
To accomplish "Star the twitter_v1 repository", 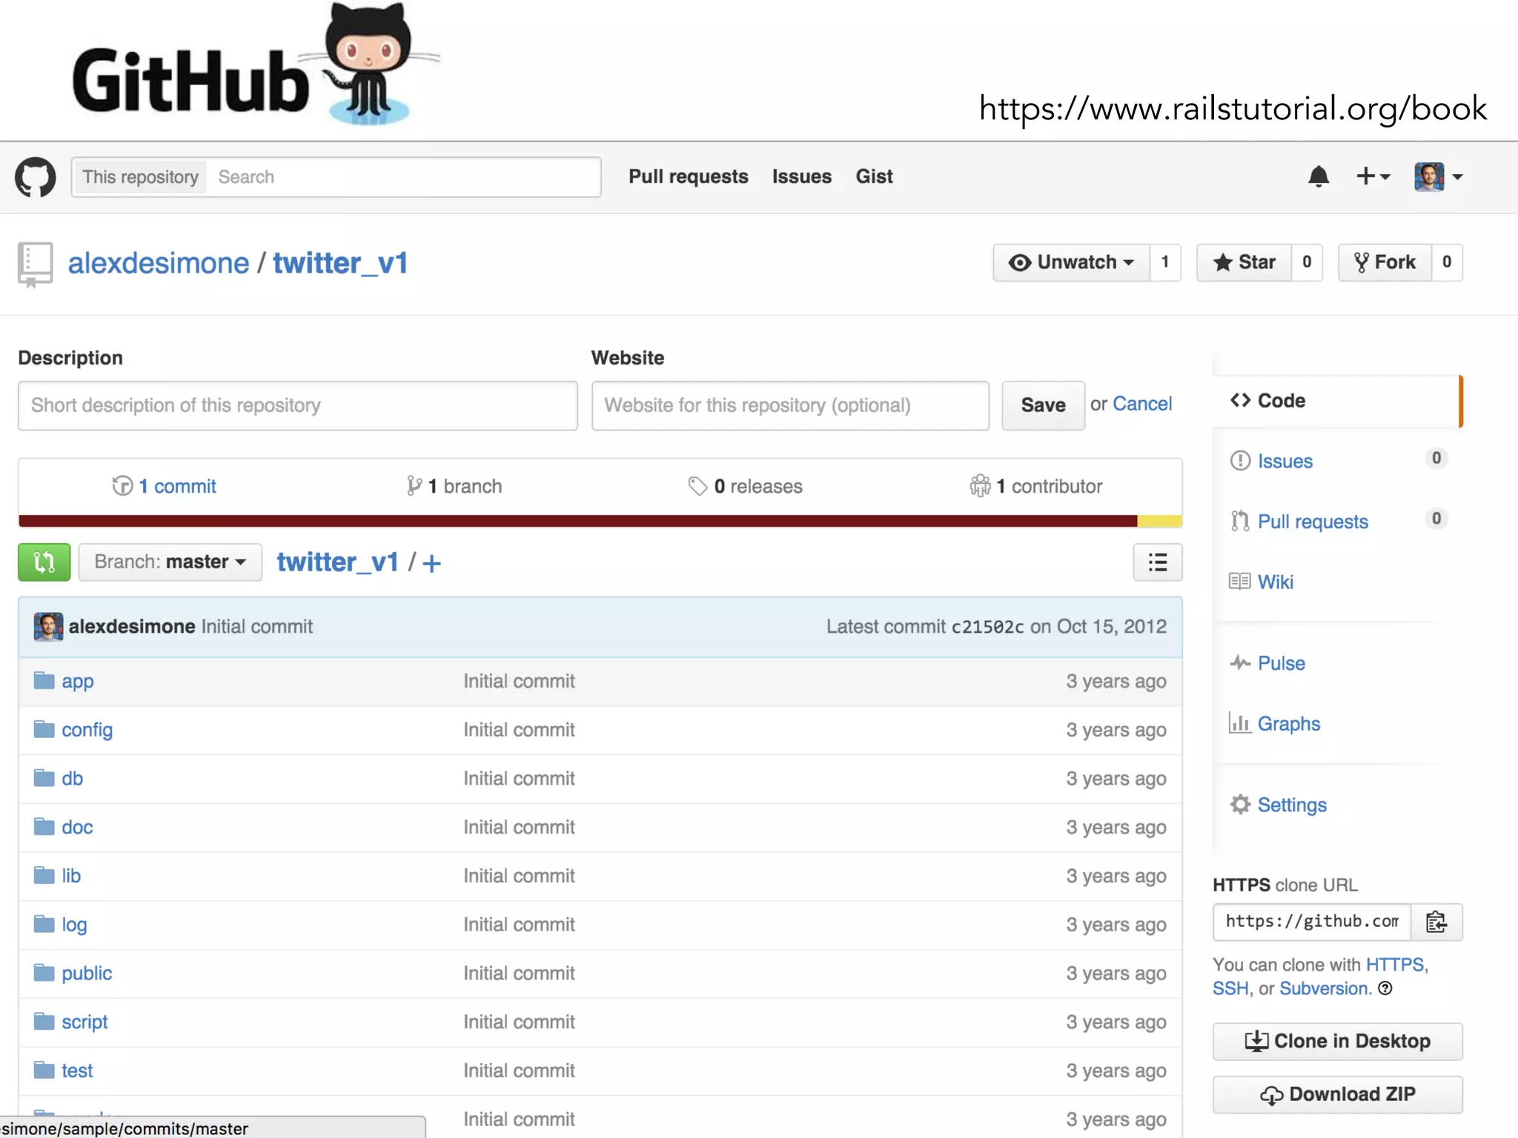I will pos(1244,262).
